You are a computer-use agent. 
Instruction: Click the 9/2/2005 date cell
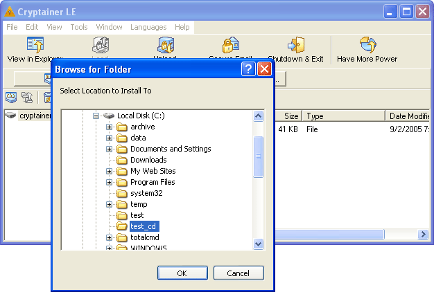coord(409,129)
